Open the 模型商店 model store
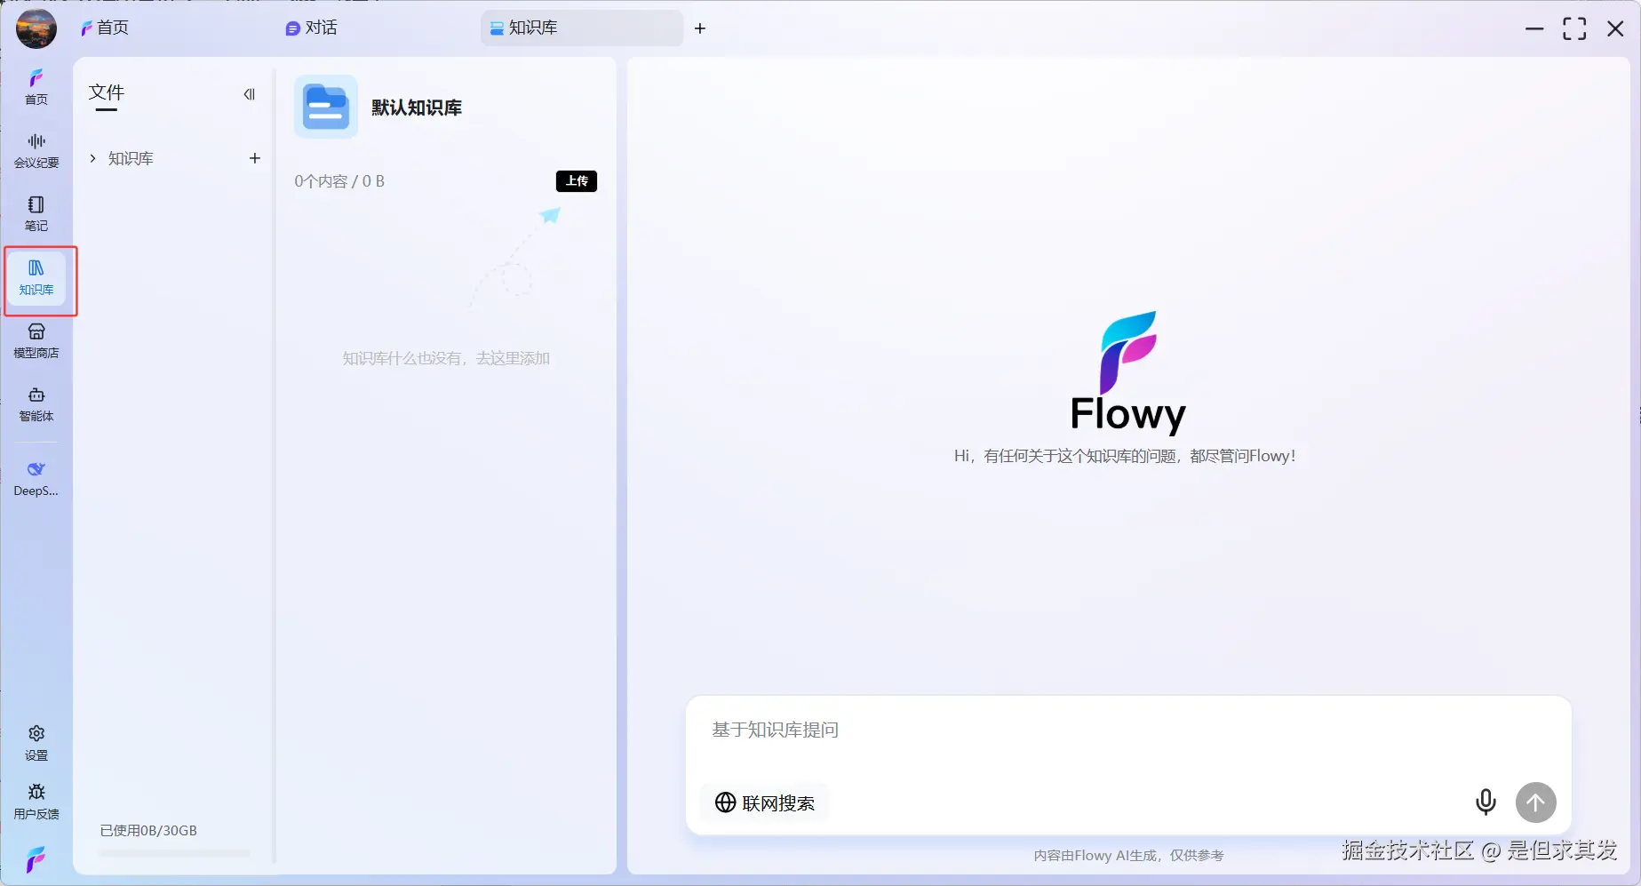This screenshot has height=886, width=1641. tap(36, 340)
